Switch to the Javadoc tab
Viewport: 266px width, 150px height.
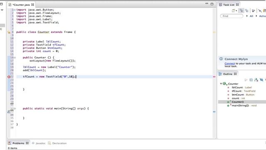(40, 143)
